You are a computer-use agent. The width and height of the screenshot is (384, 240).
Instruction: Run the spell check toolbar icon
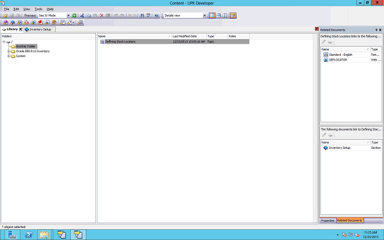click(x=148, y=16)
